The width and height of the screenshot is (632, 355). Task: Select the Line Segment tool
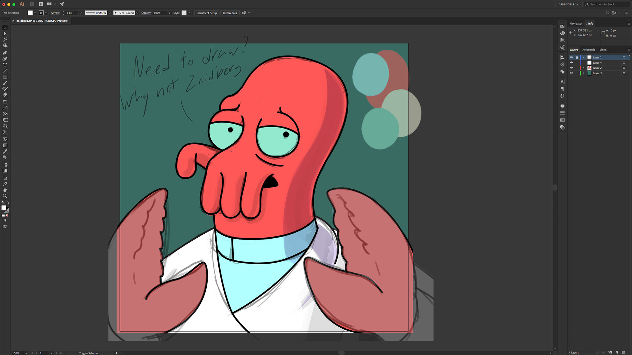(x=5, y=71)
